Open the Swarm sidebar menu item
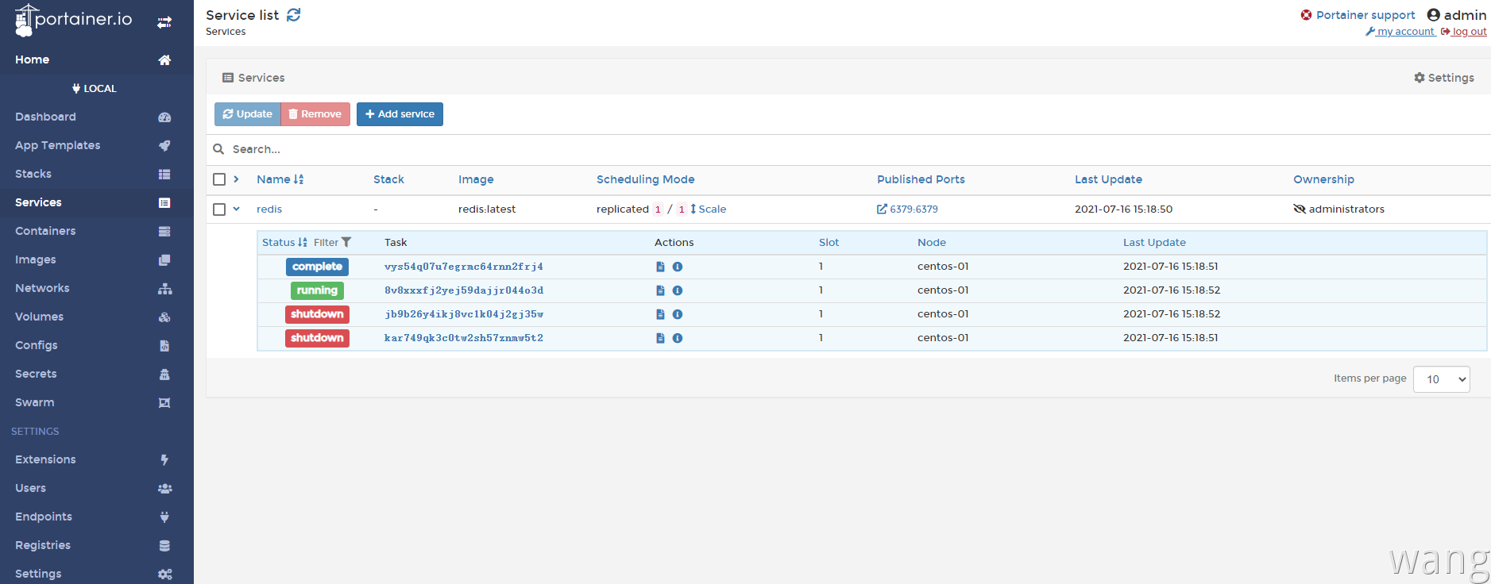The width and height of the screenshot is (1491, 584). 35,402
